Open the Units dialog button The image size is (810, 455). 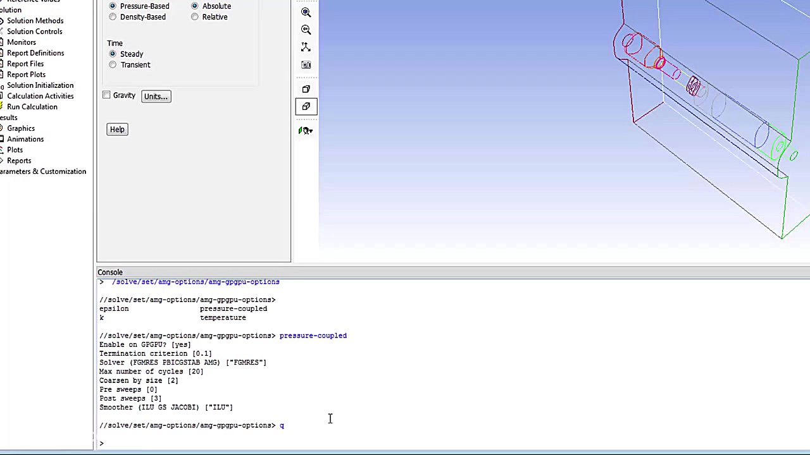point(156,96)
